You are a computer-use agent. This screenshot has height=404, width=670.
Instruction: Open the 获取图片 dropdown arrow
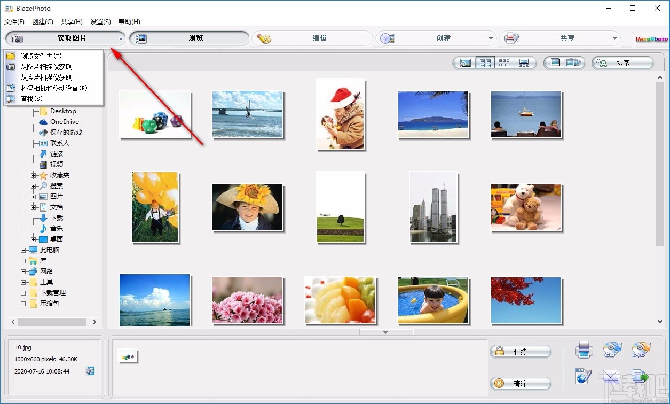121,38
